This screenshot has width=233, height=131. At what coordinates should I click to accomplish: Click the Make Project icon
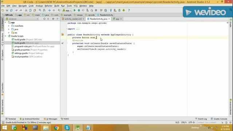pos(59,10)
